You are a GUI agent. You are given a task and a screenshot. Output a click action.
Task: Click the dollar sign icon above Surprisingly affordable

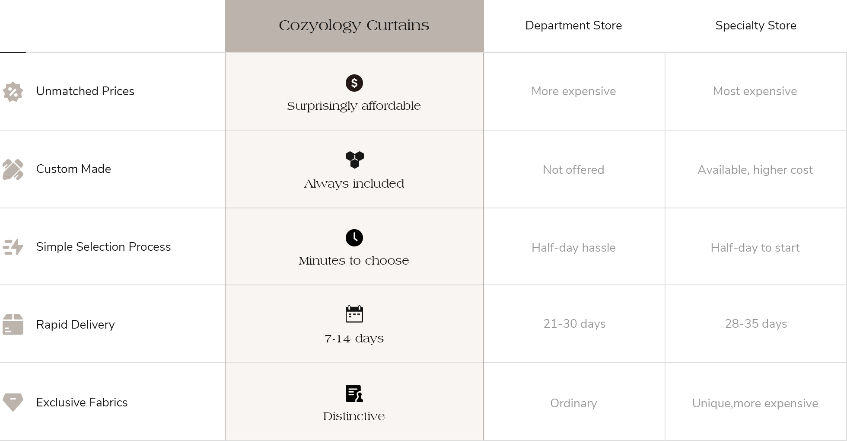[354, 83]
